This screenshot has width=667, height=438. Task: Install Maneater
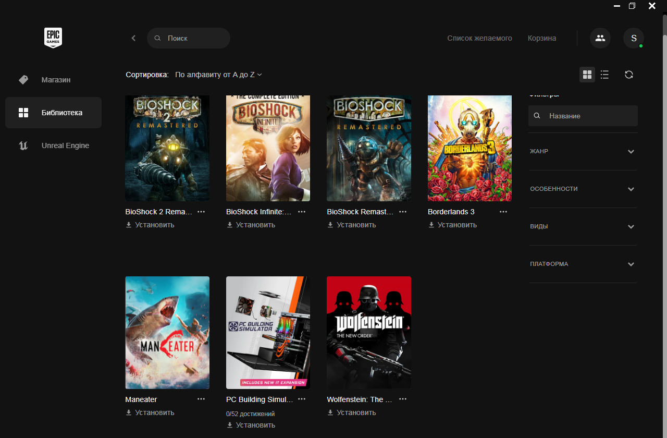150,412
